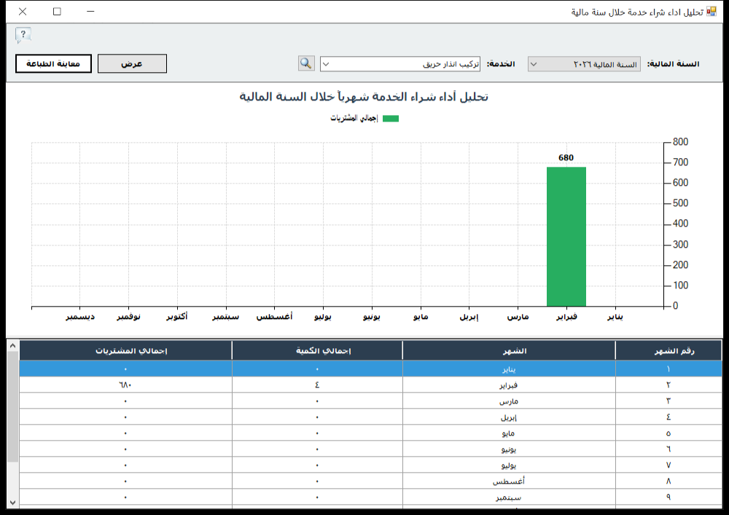Screen dimensions: 729x515
Task: Click the quantity cell ٤ for فبراير
Action: (317, 385)
